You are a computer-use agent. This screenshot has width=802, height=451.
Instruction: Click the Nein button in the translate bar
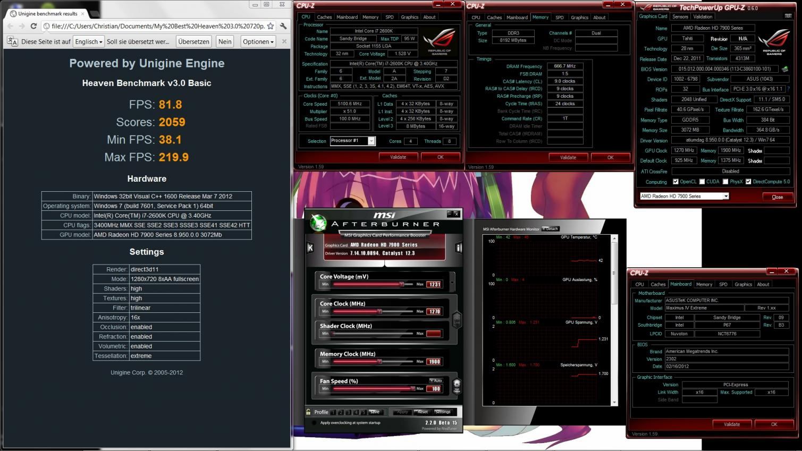click(225, 41)
